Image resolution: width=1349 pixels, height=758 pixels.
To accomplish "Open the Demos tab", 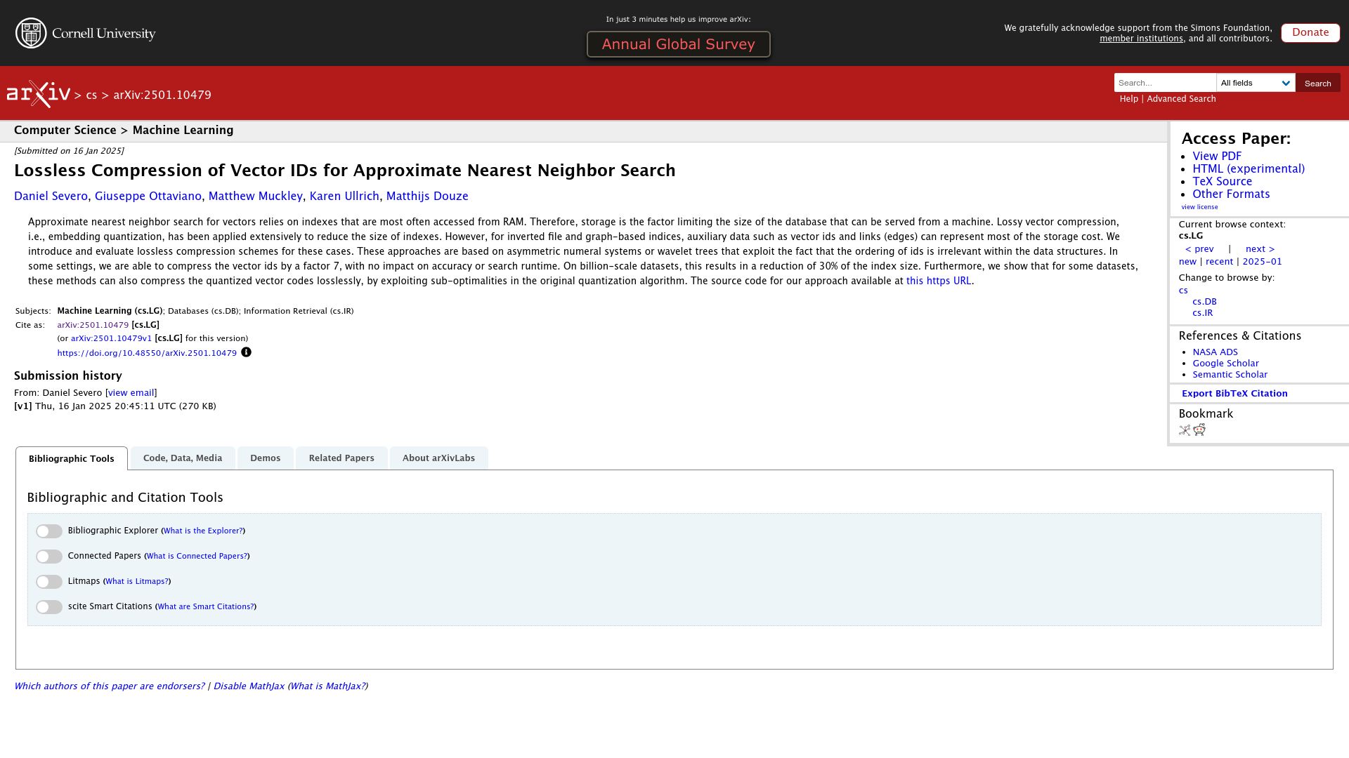I will click(x=266, y=458).
